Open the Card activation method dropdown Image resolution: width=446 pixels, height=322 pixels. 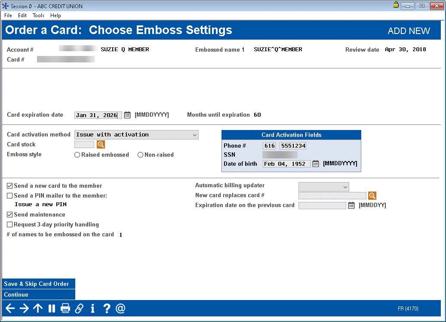(194, 135)
